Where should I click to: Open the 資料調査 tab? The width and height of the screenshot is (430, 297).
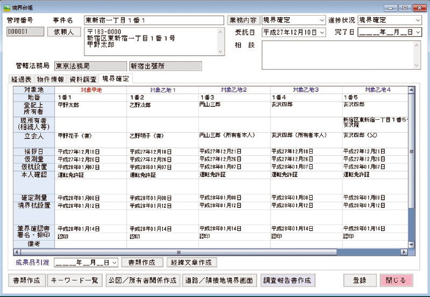[83, 79]
